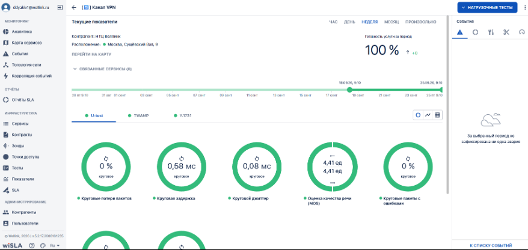Image resolution: width=528 pixels, height=250 pixels.
Task: Select the scissors events tab
Action: pyautogui.click(x=506, y=32)
